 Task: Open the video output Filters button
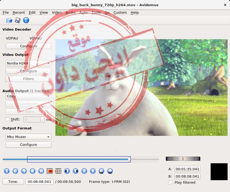(29, 79)
